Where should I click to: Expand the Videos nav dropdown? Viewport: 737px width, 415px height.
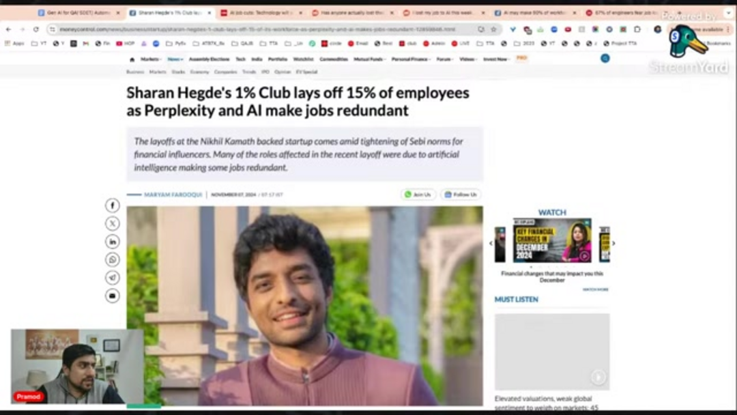(467, 59)
